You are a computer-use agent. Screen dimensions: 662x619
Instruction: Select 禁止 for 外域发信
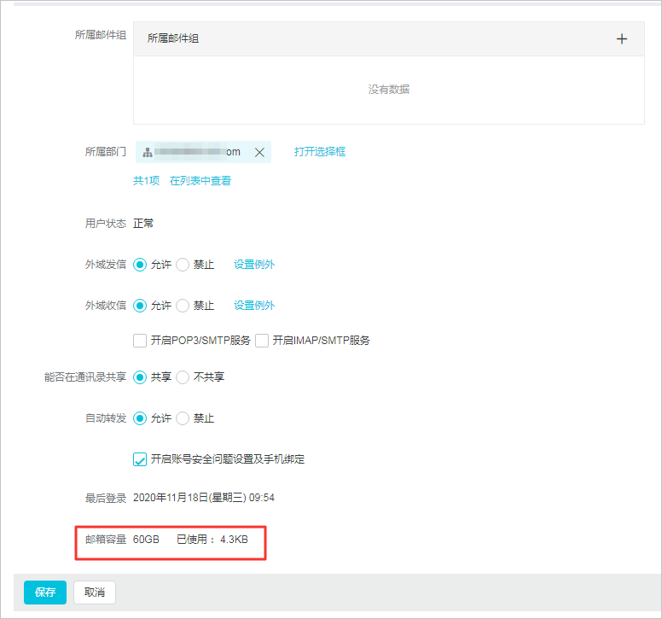tap(183, 265)
